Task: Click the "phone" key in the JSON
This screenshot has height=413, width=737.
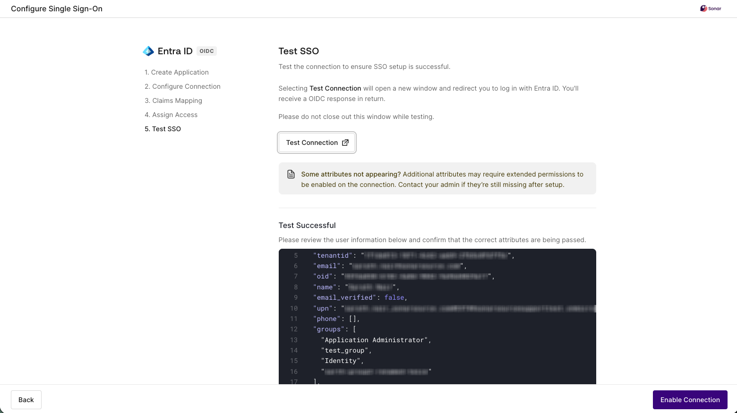Action: coord(327,319)
